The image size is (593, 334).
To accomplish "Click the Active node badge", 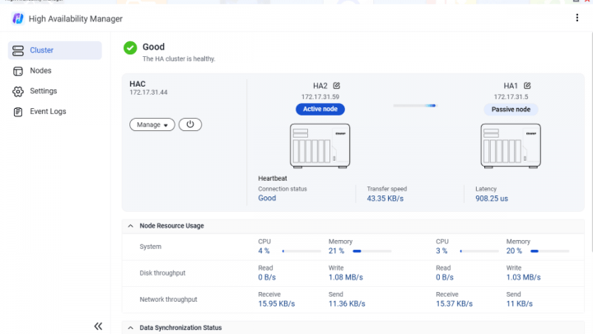I will pos(320,109).
